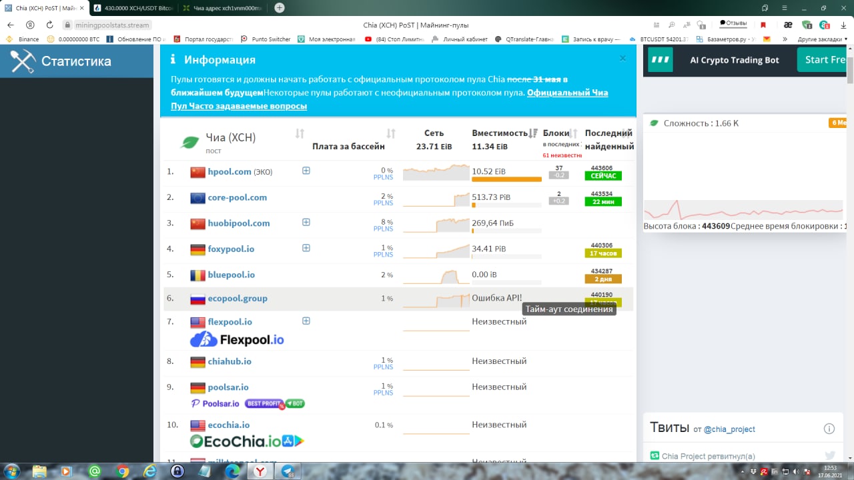854x480 pixels.
Task: Click the Flexpool.io banner logo
Action: coord(237,339)
